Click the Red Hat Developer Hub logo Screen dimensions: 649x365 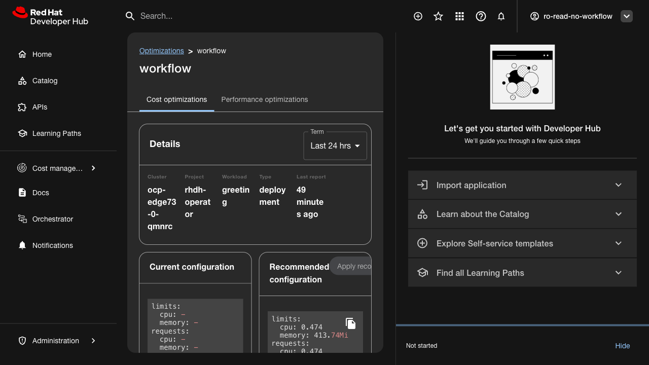[x=50, y=16]
